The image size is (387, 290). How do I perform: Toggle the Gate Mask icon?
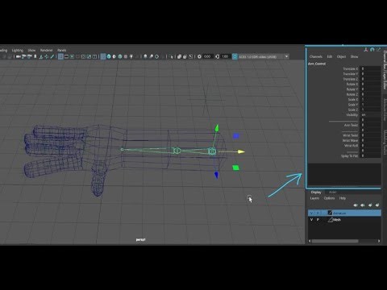[x=77, y=56]
